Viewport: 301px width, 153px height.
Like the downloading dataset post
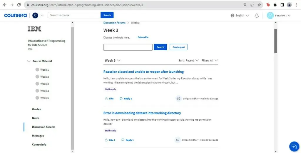coord(110,140)
